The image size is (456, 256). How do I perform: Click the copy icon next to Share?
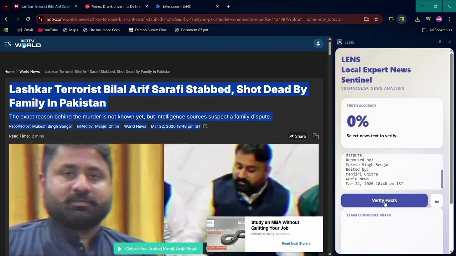click(x=316, y=136)
